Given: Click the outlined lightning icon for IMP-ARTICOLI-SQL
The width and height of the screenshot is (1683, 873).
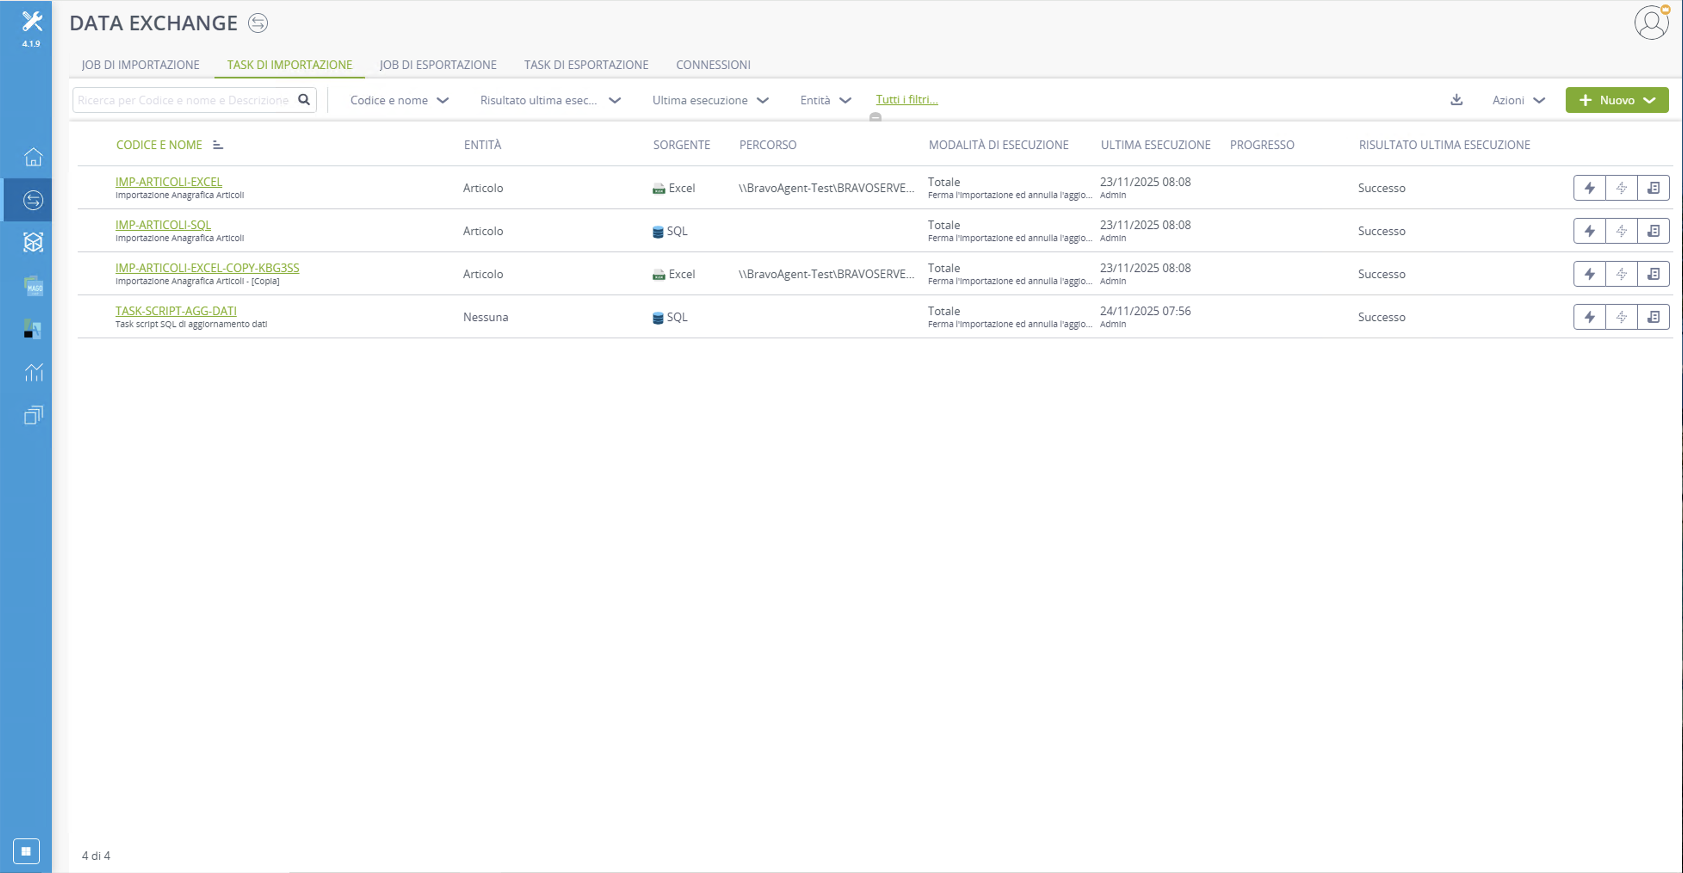Looking at the screenshot, I should 1621,231.
